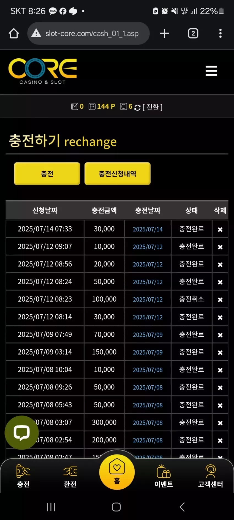Image resolution: width=234 pixels, height=520 pixels.
Task: Go to 홈 in bottom navigation
Action: 117,472
